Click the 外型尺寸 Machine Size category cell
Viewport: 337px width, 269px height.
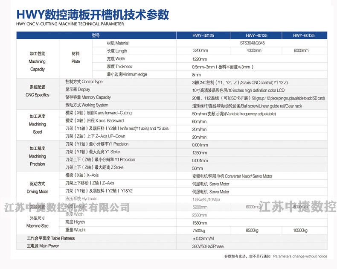tap(38, 222)
